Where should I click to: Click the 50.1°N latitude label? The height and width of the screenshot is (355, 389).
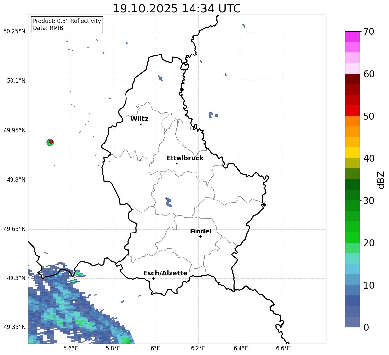point(16,81)
